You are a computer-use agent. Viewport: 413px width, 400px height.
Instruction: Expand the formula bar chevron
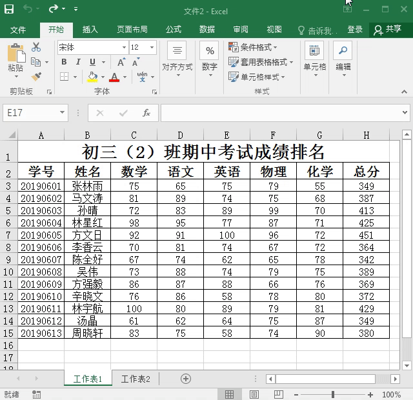tap(405, 112)
